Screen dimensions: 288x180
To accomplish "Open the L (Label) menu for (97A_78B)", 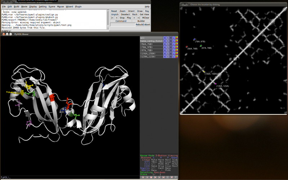I will pos(174,51).
